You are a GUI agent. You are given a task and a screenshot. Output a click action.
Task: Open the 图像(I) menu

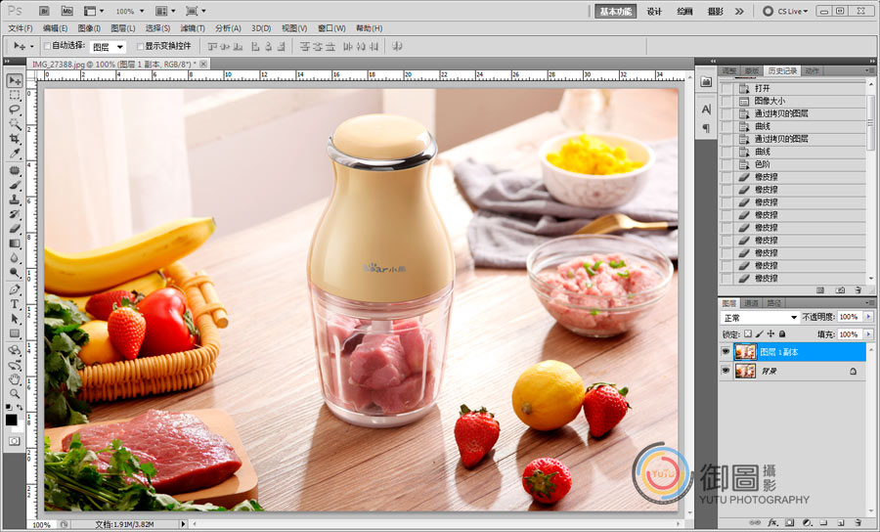click(88, 28)
